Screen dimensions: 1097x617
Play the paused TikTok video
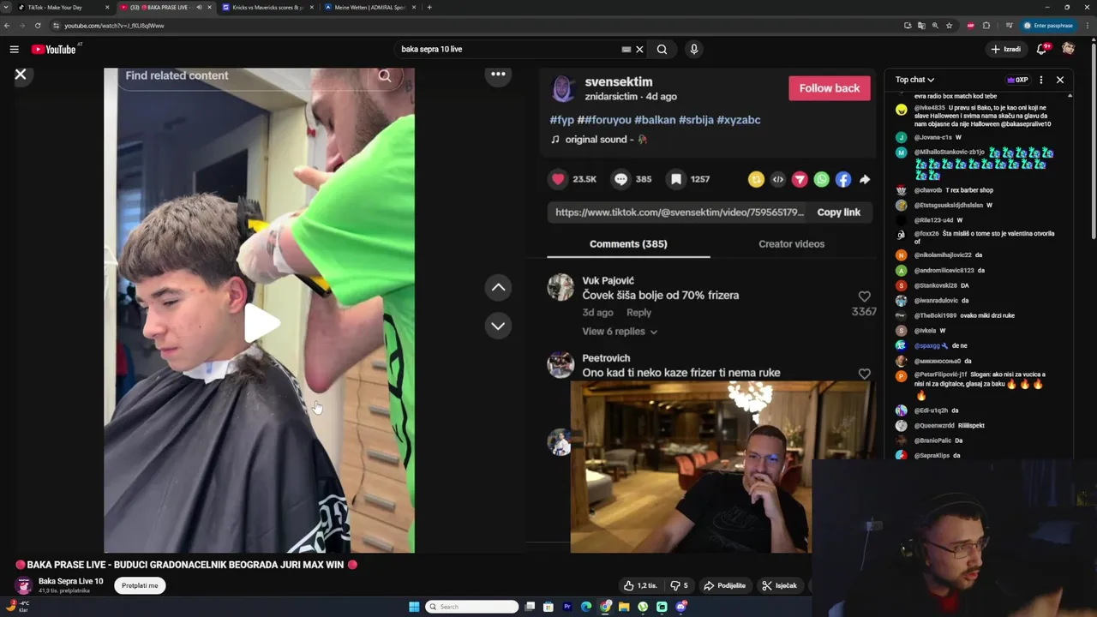pyautogui.click(x=260, y=323)
